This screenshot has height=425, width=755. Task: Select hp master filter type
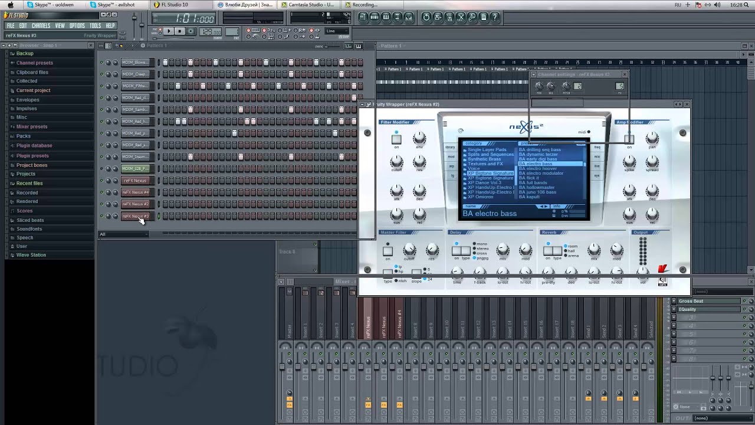click(x=399, y=272)
